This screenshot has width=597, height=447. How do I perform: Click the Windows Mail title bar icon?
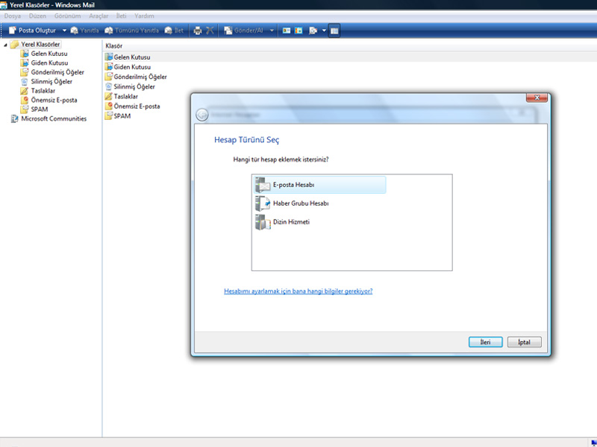pos(4,5)
